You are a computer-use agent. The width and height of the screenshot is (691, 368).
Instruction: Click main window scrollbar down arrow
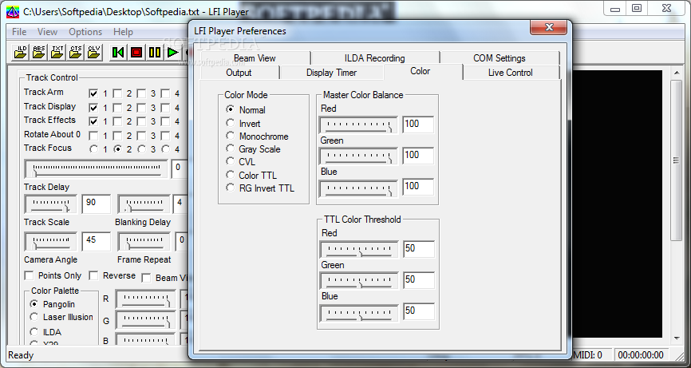677,338
